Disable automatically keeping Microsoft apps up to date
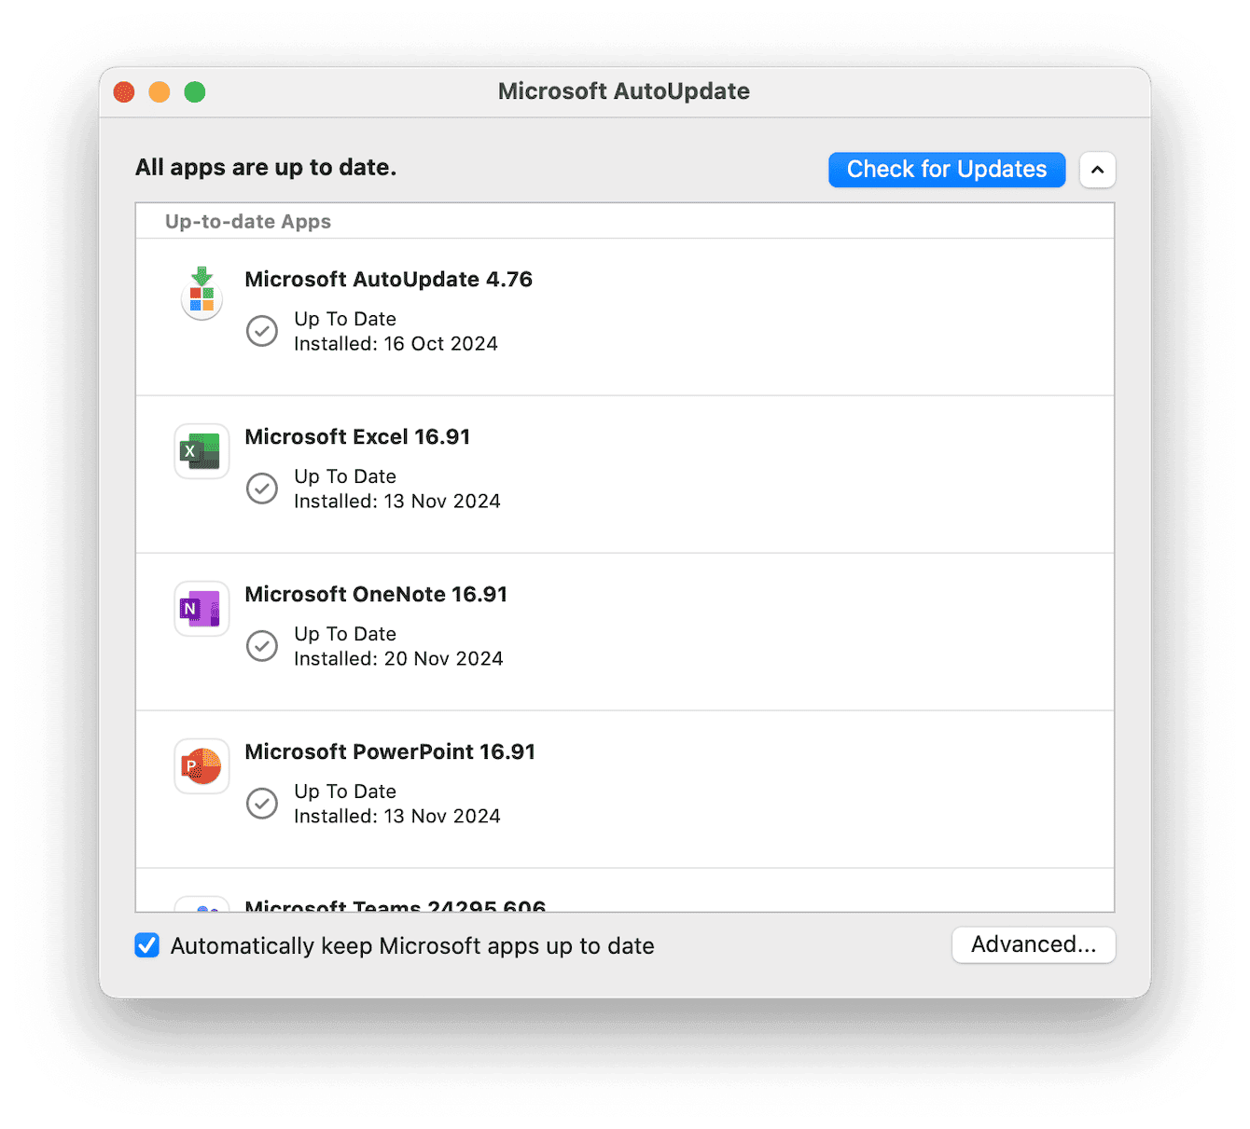 point(146,945)
